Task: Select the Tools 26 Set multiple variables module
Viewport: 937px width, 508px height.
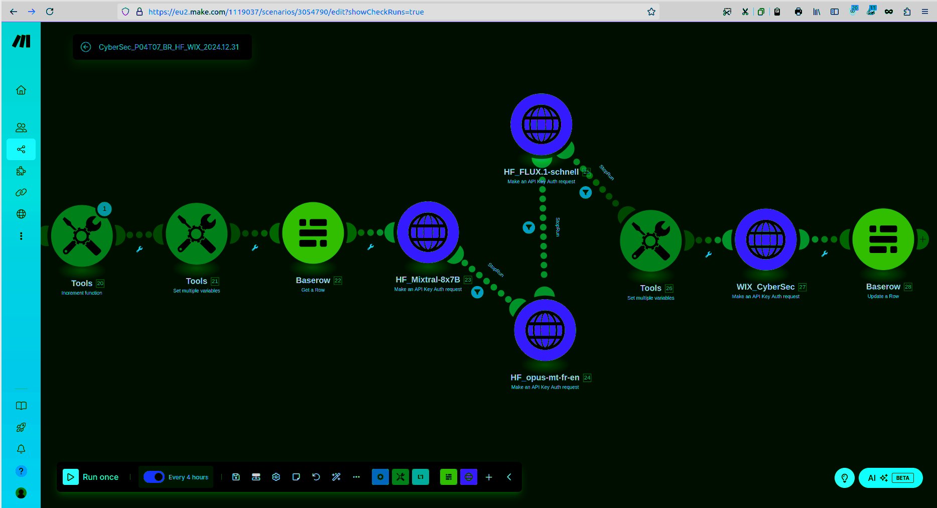Action: tap(651, 241)
